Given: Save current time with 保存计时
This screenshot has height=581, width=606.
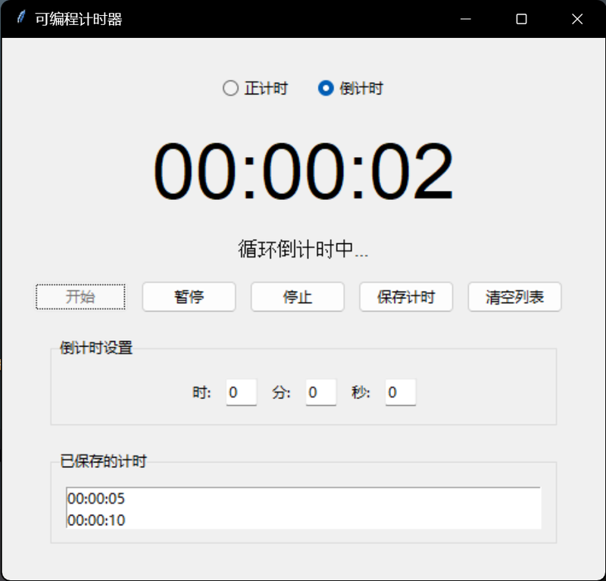Looking at the screenshot, I should tap(406, 297).
